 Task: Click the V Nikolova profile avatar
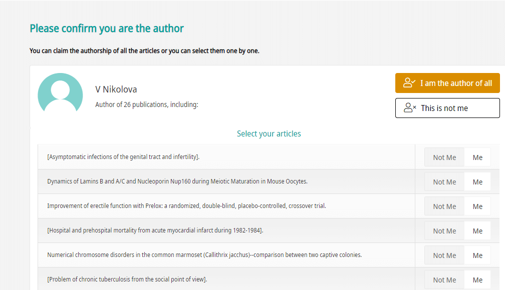60,93
